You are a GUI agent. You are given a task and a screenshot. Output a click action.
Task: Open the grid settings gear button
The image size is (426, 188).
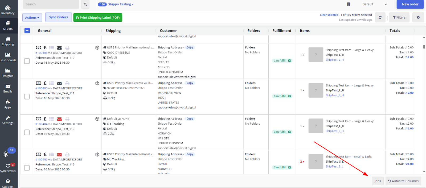pyautogui.click(x=418, y=18)
